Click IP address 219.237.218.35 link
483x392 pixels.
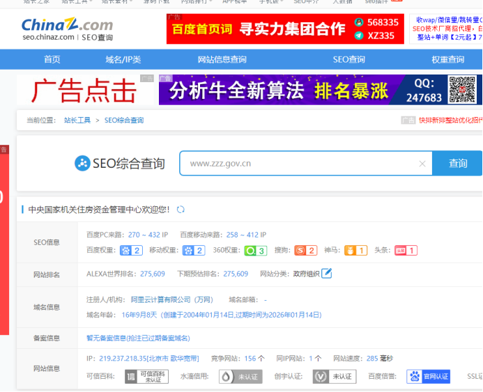coord(148,359)
